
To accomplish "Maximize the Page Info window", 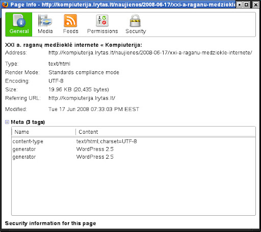I will pos(246,5).
